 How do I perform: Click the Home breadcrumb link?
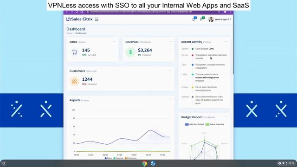point(69,33)
